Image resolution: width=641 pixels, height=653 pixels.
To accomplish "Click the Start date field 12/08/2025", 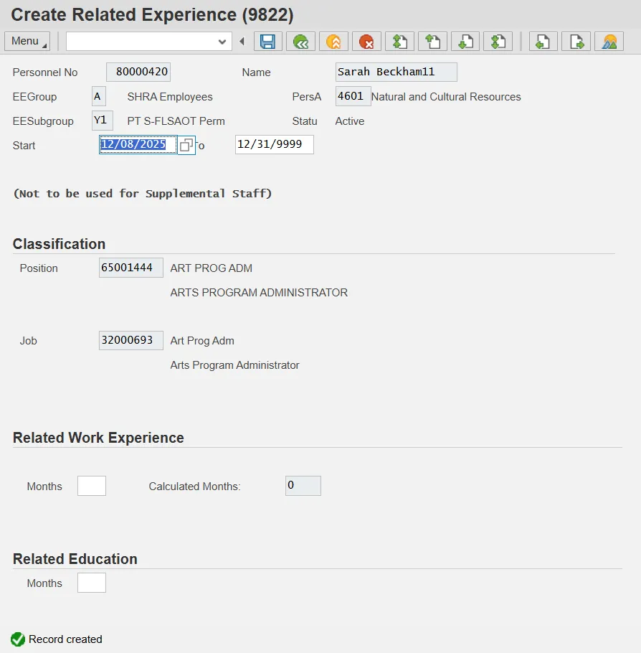I will tap(138, 144).
